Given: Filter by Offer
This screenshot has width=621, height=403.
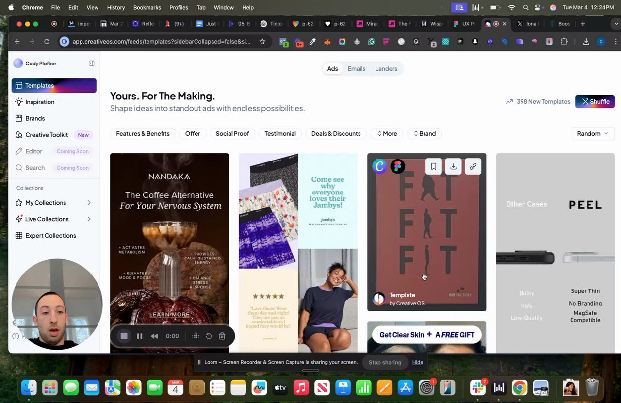Looking at the screenshot, I should click(193, 133).
